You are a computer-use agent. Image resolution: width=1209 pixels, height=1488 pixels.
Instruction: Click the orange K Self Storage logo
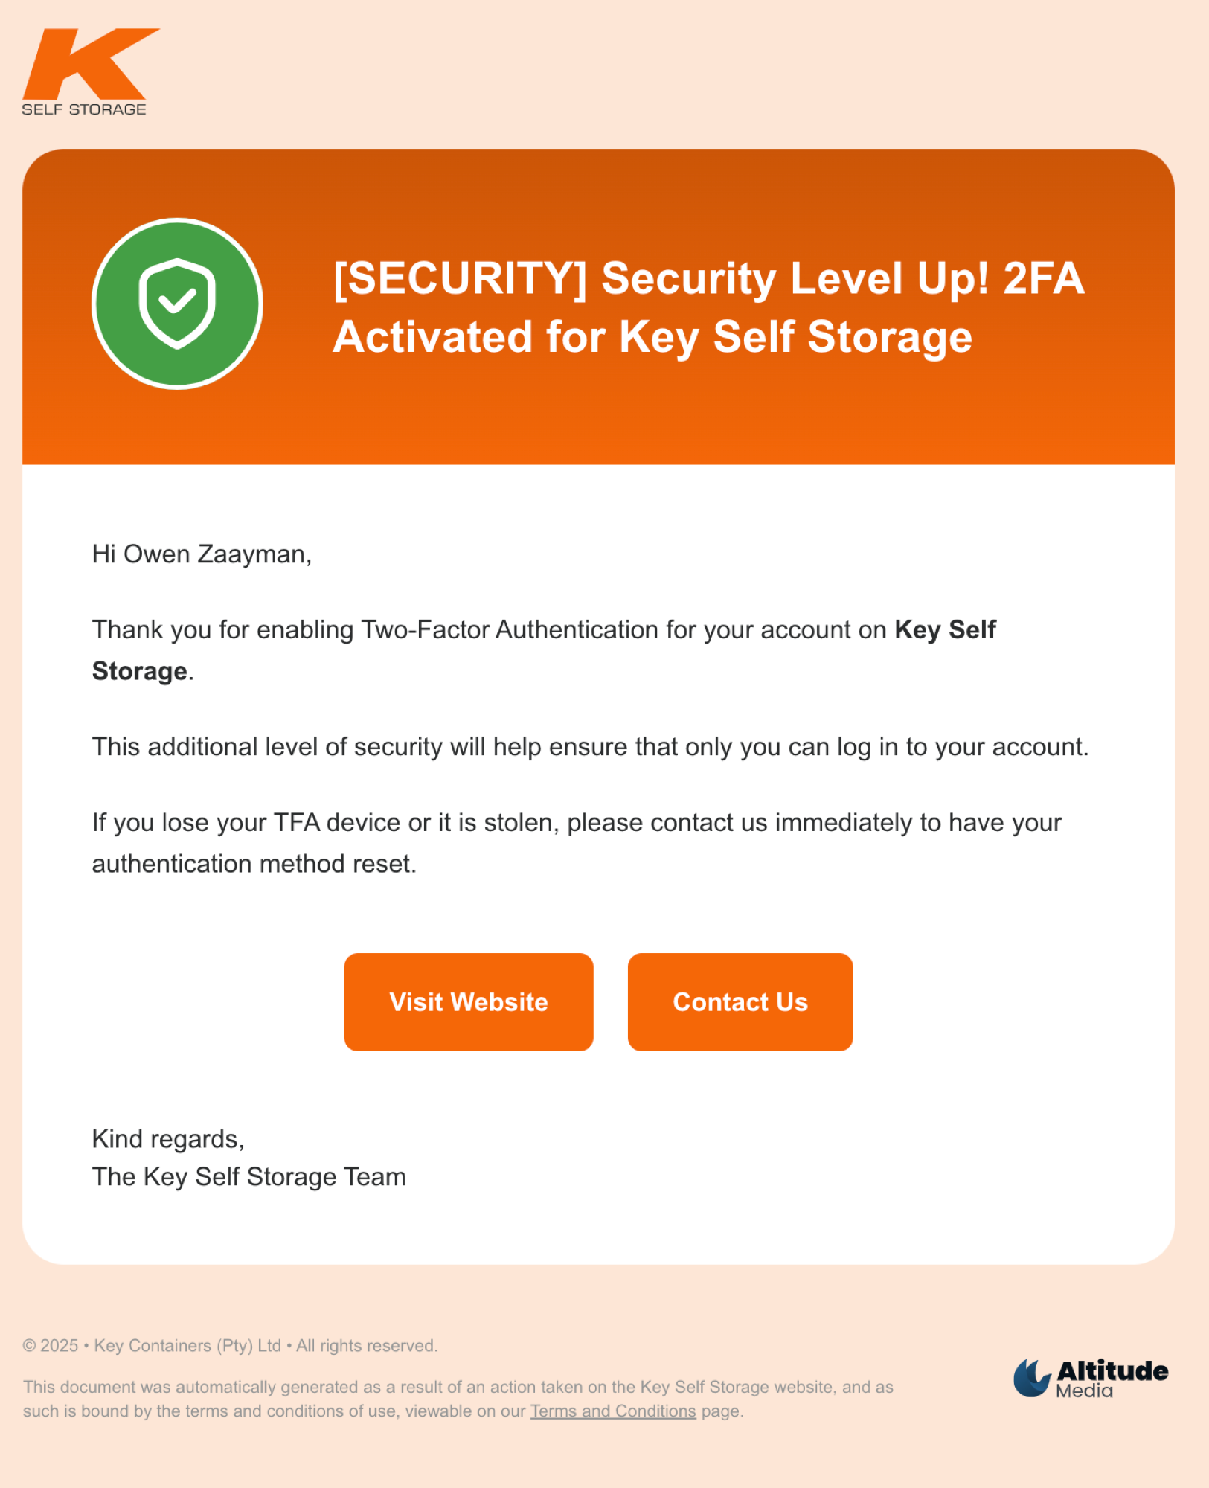pyautogui.click(x=91, y=72)
